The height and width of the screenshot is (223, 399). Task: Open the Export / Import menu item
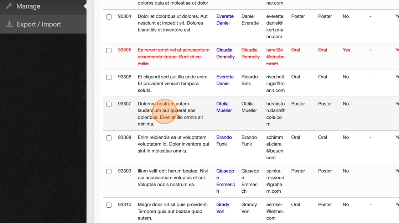coord(38,24)
